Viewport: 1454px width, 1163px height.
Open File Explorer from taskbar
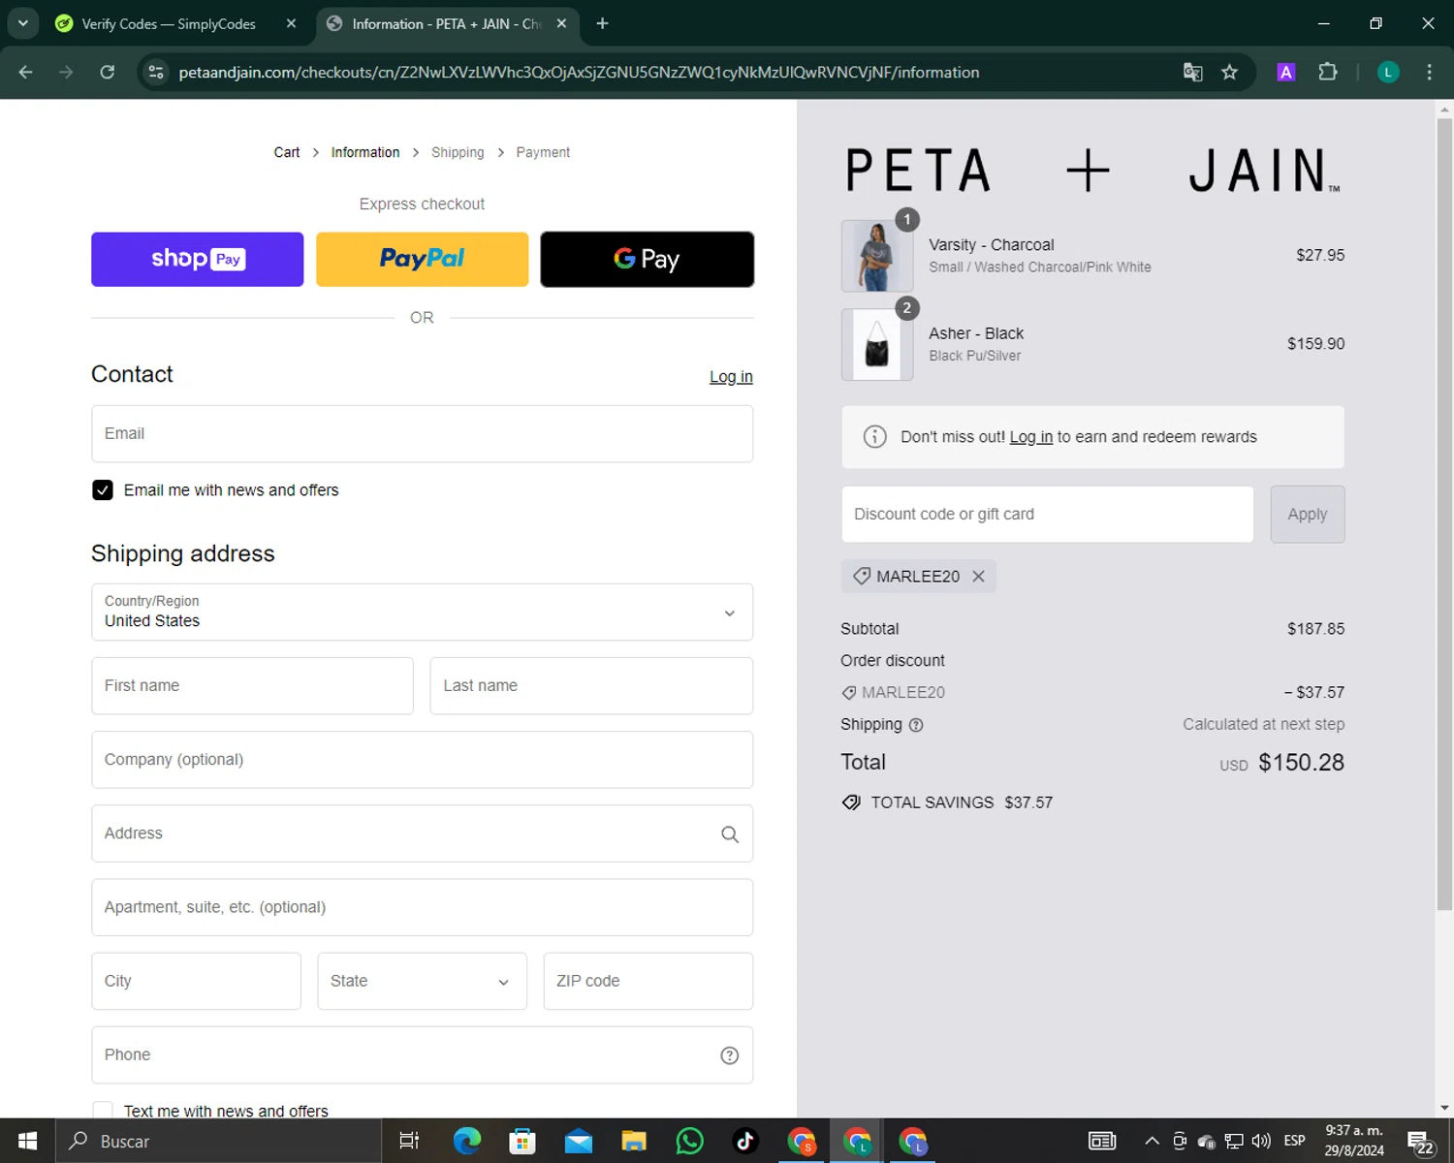point(634,1141)
